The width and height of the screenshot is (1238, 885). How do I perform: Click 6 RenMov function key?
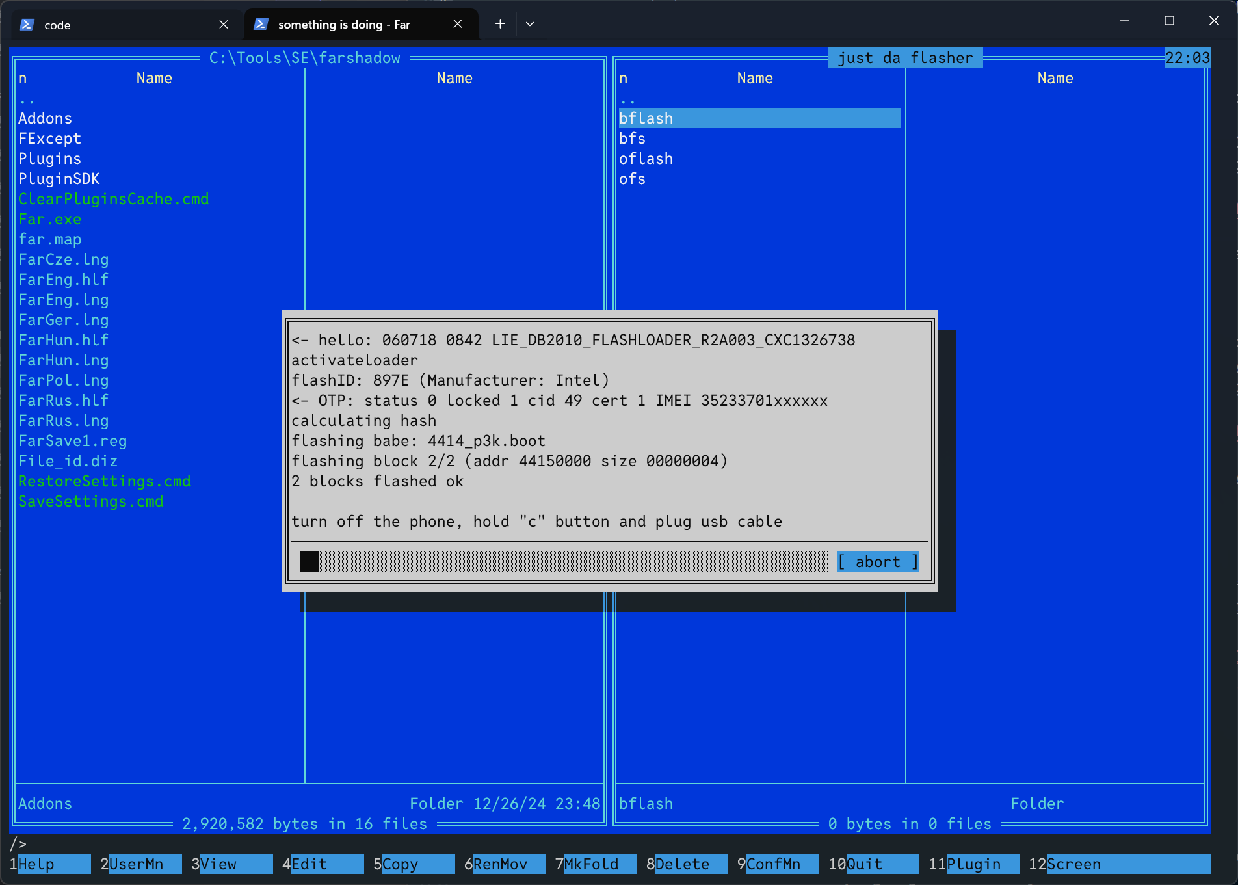point(505,864)
